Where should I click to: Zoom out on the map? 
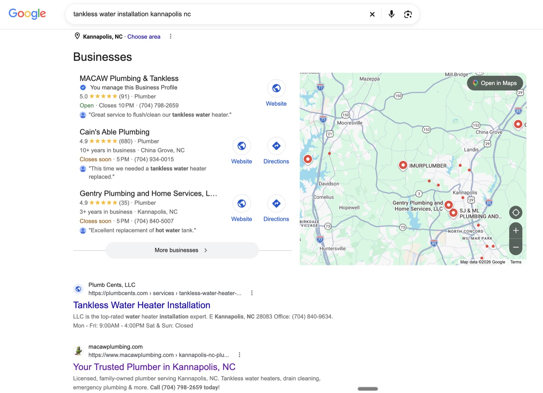[x=516, y=247]
